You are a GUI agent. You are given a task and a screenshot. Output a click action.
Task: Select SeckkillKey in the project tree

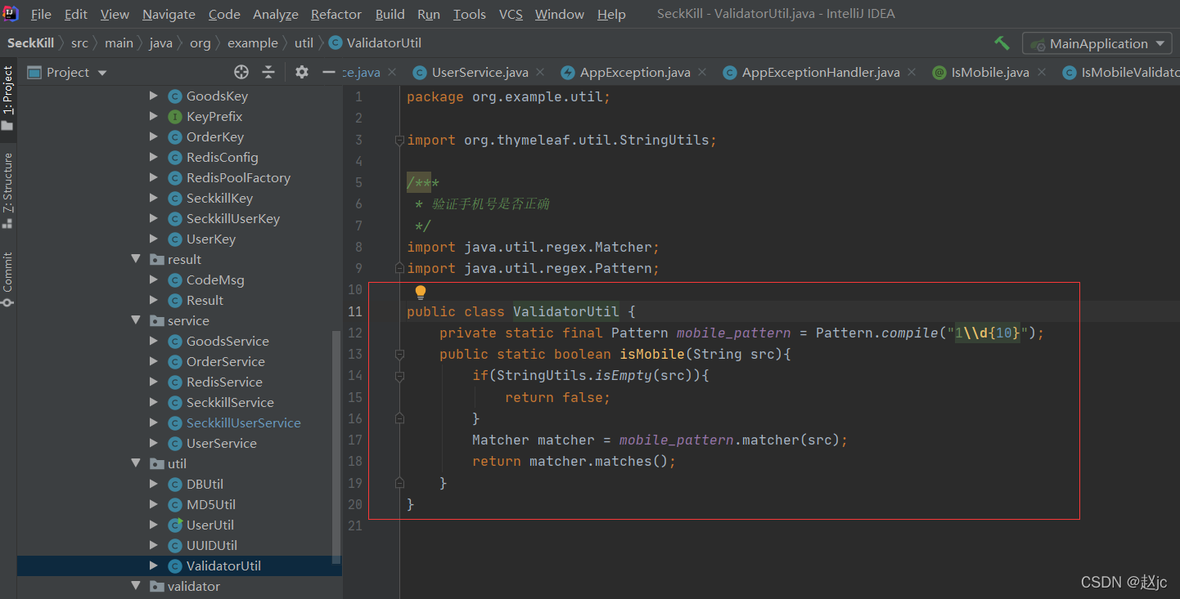click(219, 198)
